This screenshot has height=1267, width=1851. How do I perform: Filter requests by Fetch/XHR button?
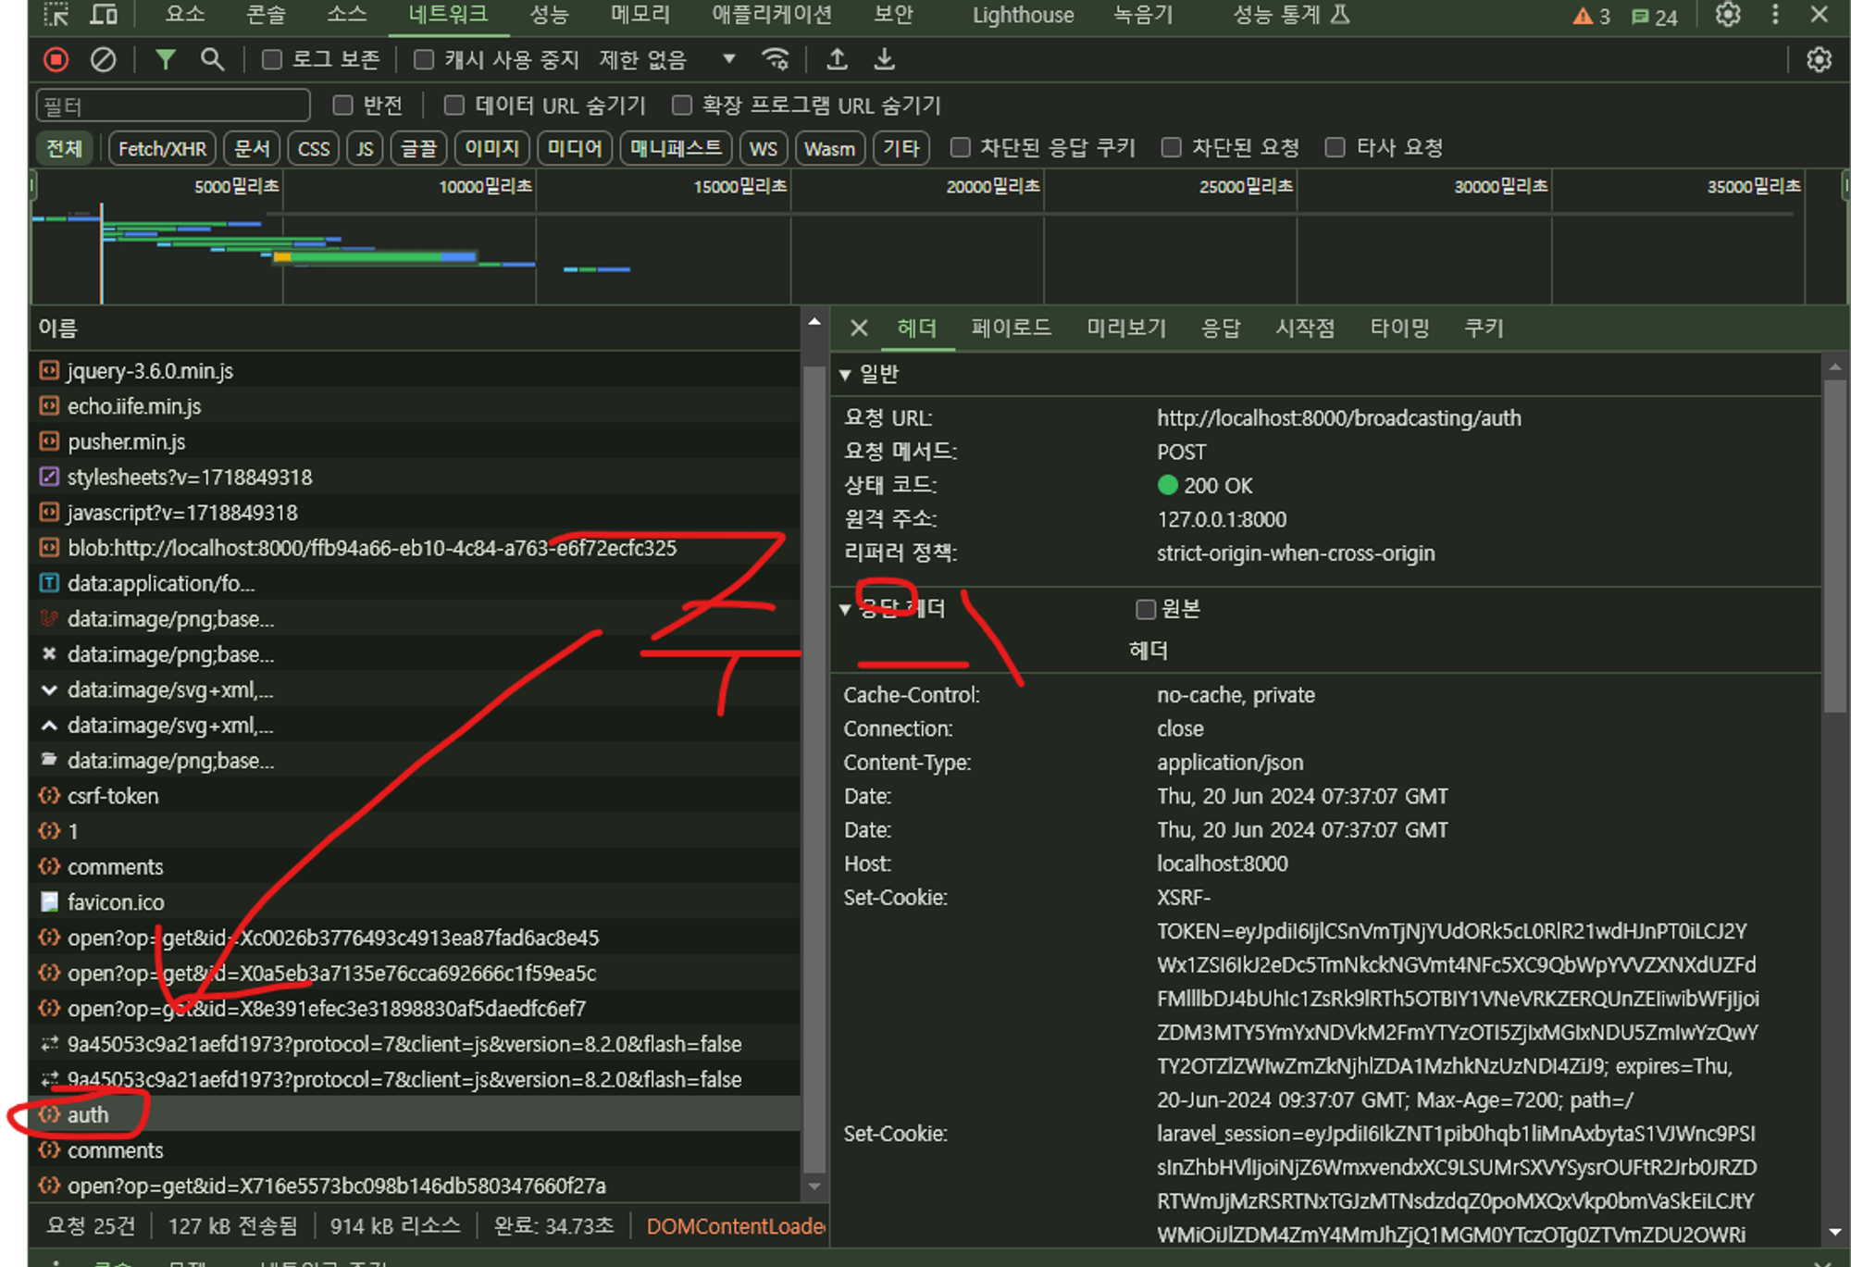click(x=162, y=148)
